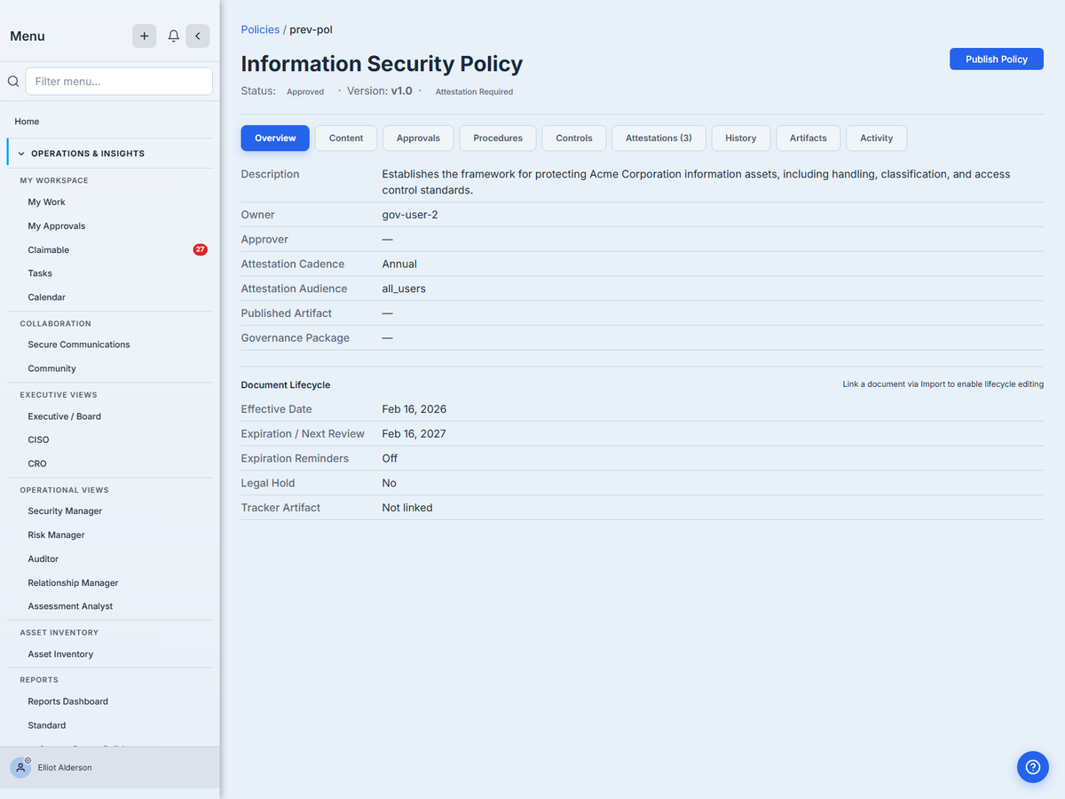The height and width of the screenshot is (799, 1065).
Task: Switch to the Content tab
Action: coord(346,138)
